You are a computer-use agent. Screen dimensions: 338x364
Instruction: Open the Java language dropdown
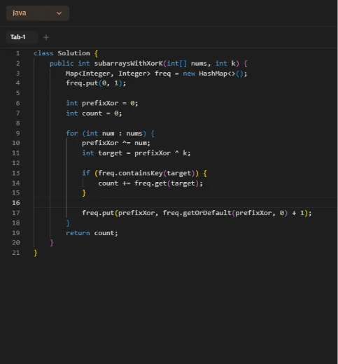(38, 13)
